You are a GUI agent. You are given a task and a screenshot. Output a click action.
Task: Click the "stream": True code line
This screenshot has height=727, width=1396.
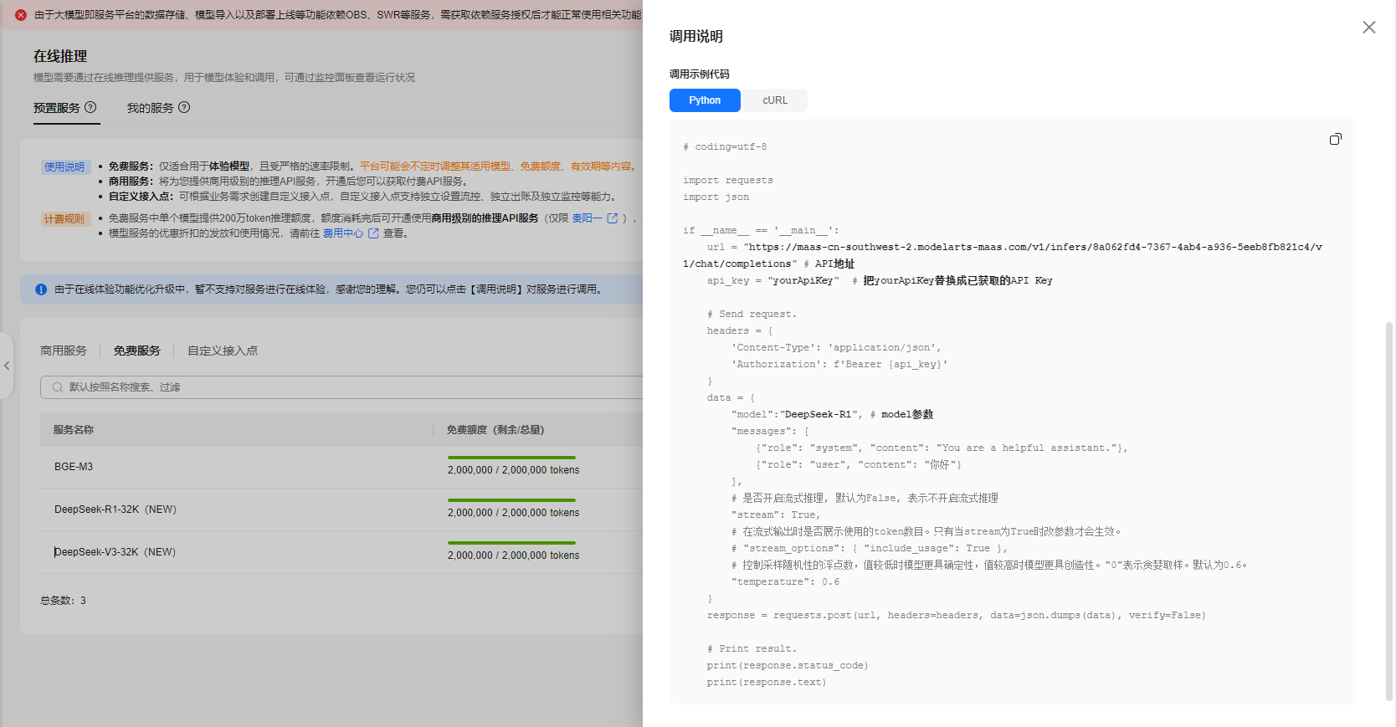pyautogui.click(x=776, y=515)
